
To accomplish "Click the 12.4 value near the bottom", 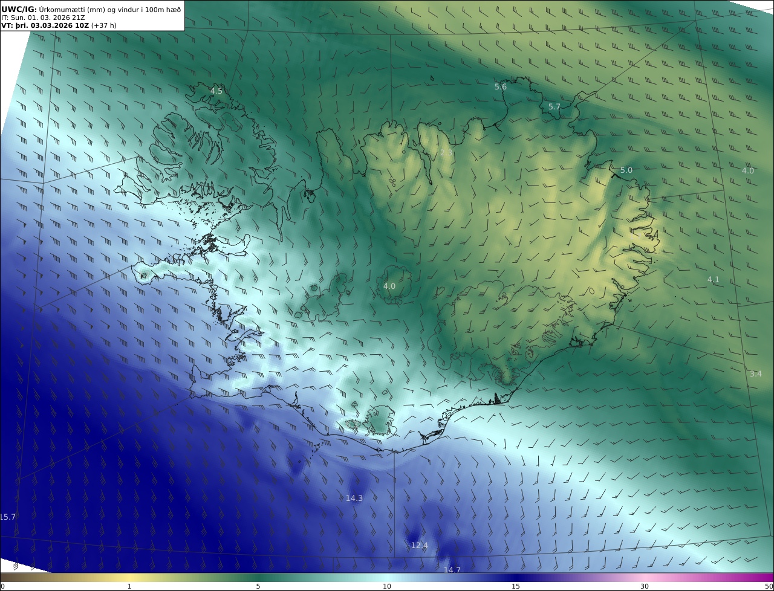I will click(x=420, y=545).
